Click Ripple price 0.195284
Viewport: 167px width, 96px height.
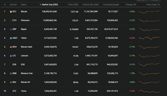point(74,29)
